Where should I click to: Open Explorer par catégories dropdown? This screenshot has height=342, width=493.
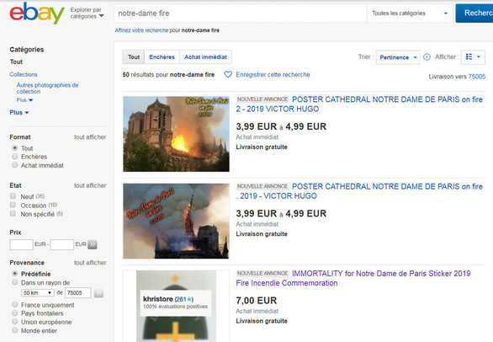click(87, 13)
